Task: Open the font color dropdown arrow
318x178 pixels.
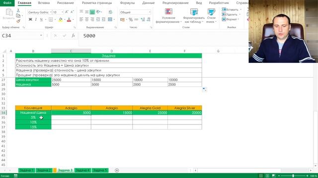Action: pos(73,20)
